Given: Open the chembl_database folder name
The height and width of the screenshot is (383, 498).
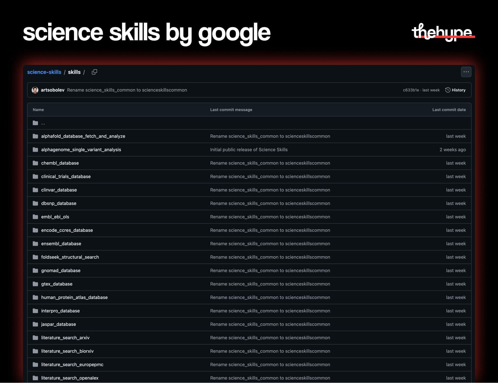Looking at the screenshot, I should [60, 163].
